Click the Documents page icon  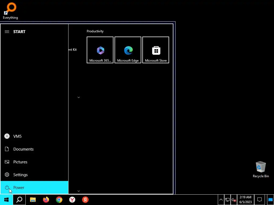(x=7, y=149)
